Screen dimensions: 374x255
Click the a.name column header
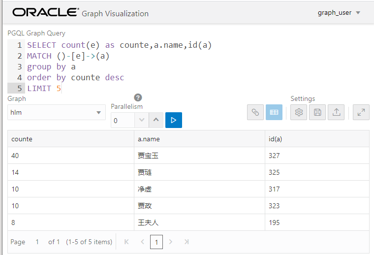click(x=199, y=139)
